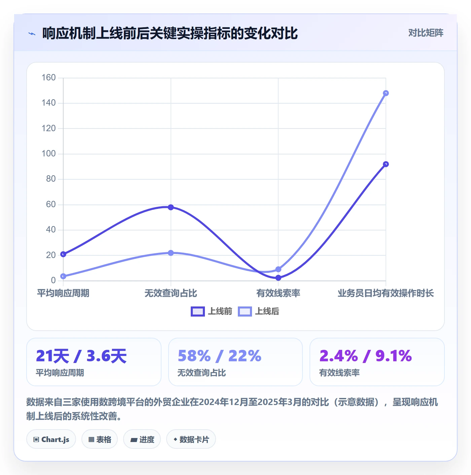Toggle the 上线后 legend color swatch
The height and width of the screenshot is (475, 471).
point(245,312)
